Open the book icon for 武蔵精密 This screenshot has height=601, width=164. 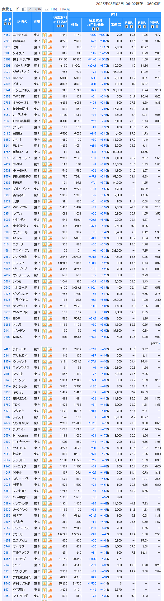45,41
